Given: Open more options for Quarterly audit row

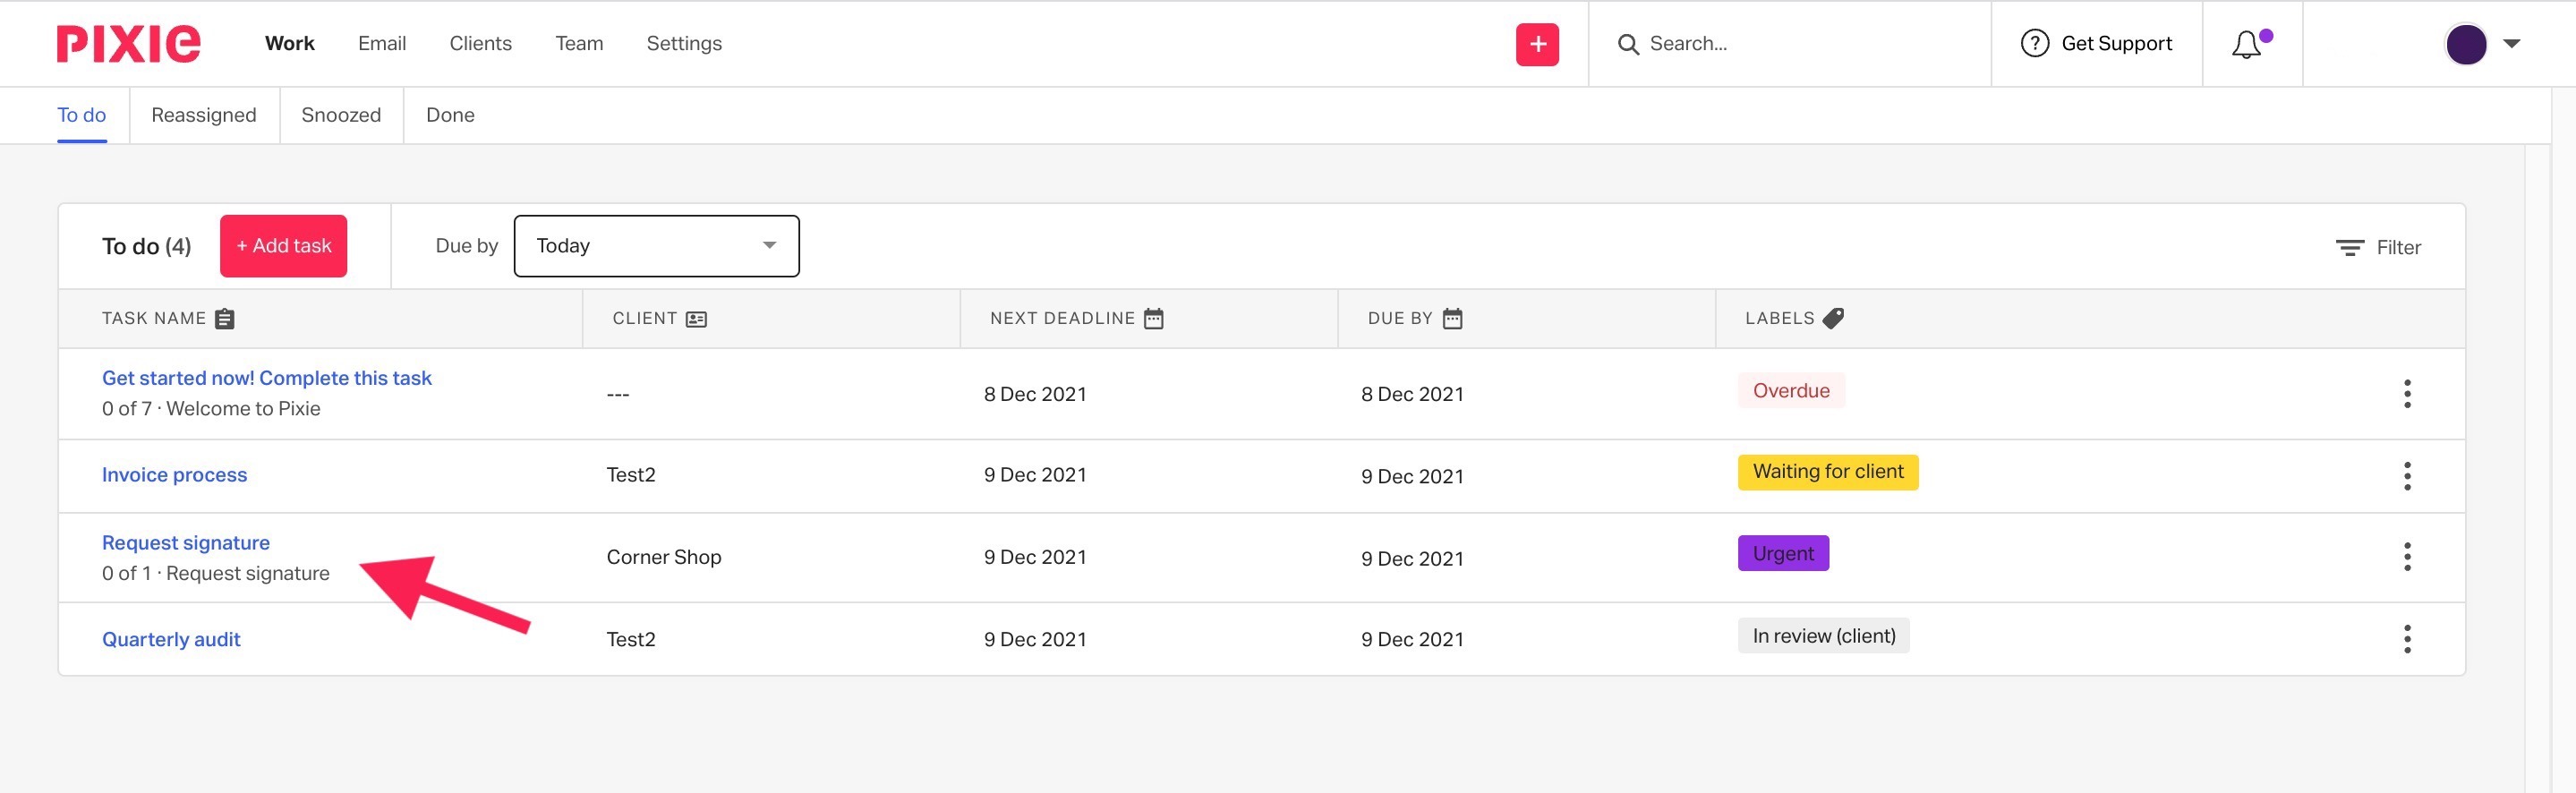Looking at the screenshot, I should coord(2406,638).
